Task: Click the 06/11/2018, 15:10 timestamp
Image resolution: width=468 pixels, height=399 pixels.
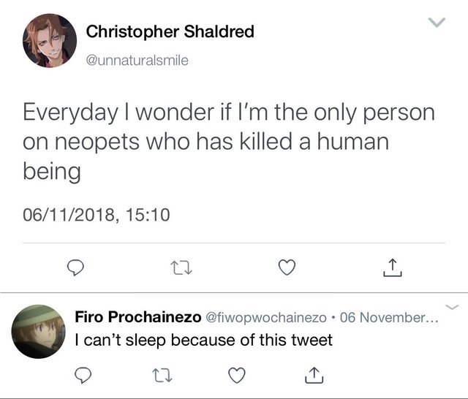Action: 96,214
